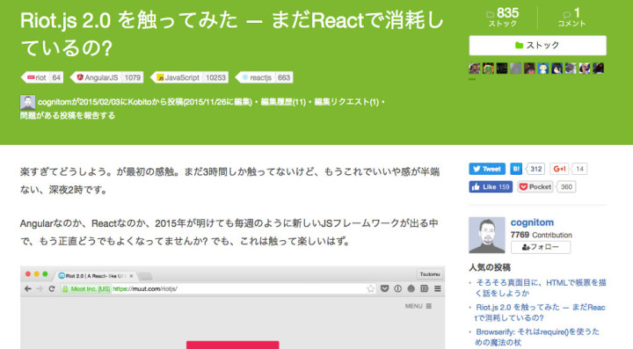Click the Pocket save button
Image resolution: width=633 pixels, height=349 pixels.
(535, 186)
